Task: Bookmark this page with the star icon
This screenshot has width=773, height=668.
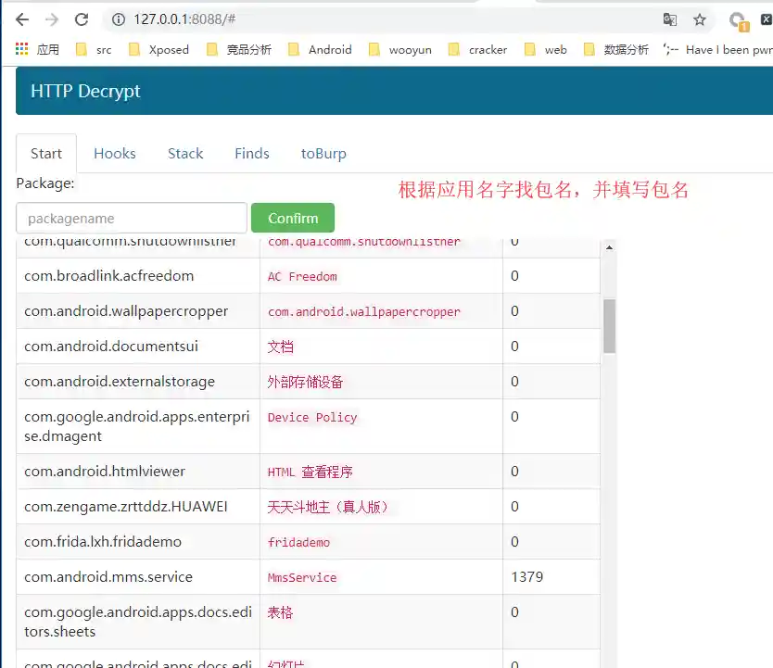Action: (x=700, y=19)
